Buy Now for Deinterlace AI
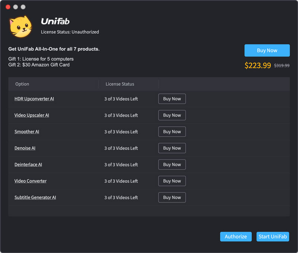Viewport: 298px width, 253px height. pos(172,165)
